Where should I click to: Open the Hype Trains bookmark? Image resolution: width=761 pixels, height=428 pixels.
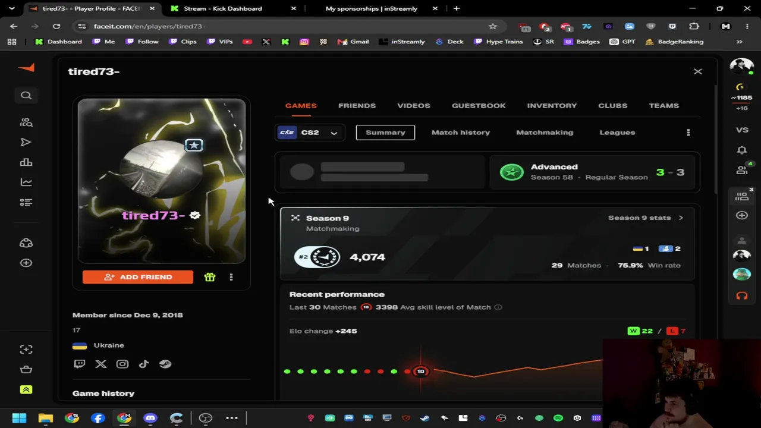pyautogui.click(x=498, y=42)
